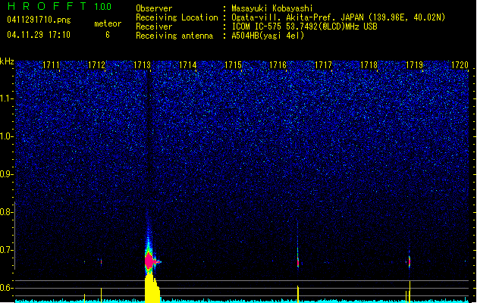The width and height of the screenshot is (477, 303).
Task: Click the 1716 time axis marker
Action: [278, 65]
